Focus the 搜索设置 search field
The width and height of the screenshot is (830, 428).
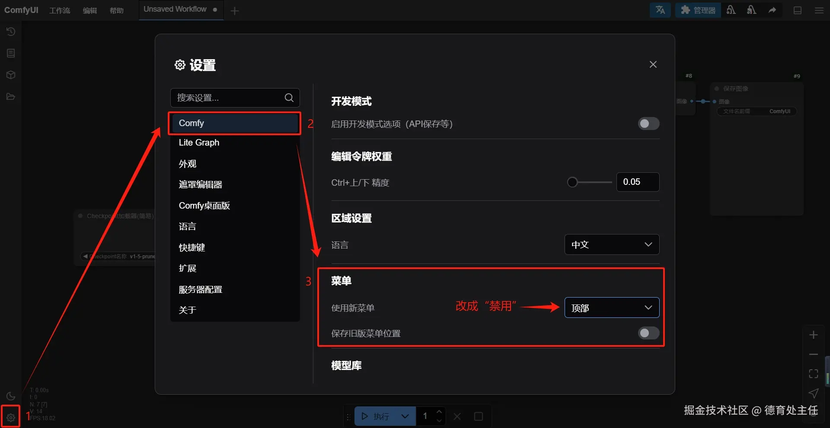[x=235, y=98]
